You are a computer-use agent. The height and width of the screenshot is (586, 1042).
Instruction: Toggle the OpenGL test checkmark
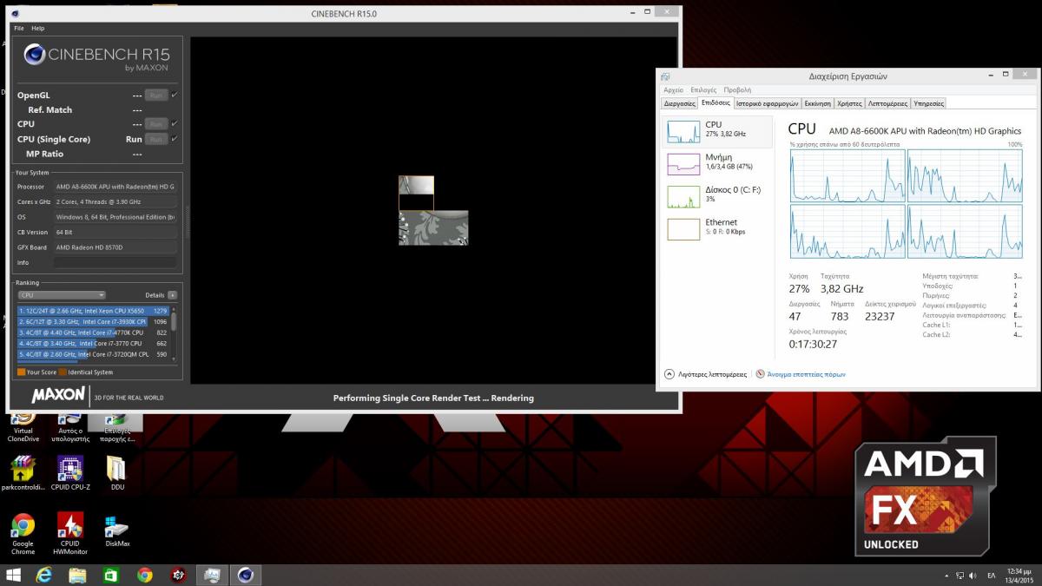175,95
